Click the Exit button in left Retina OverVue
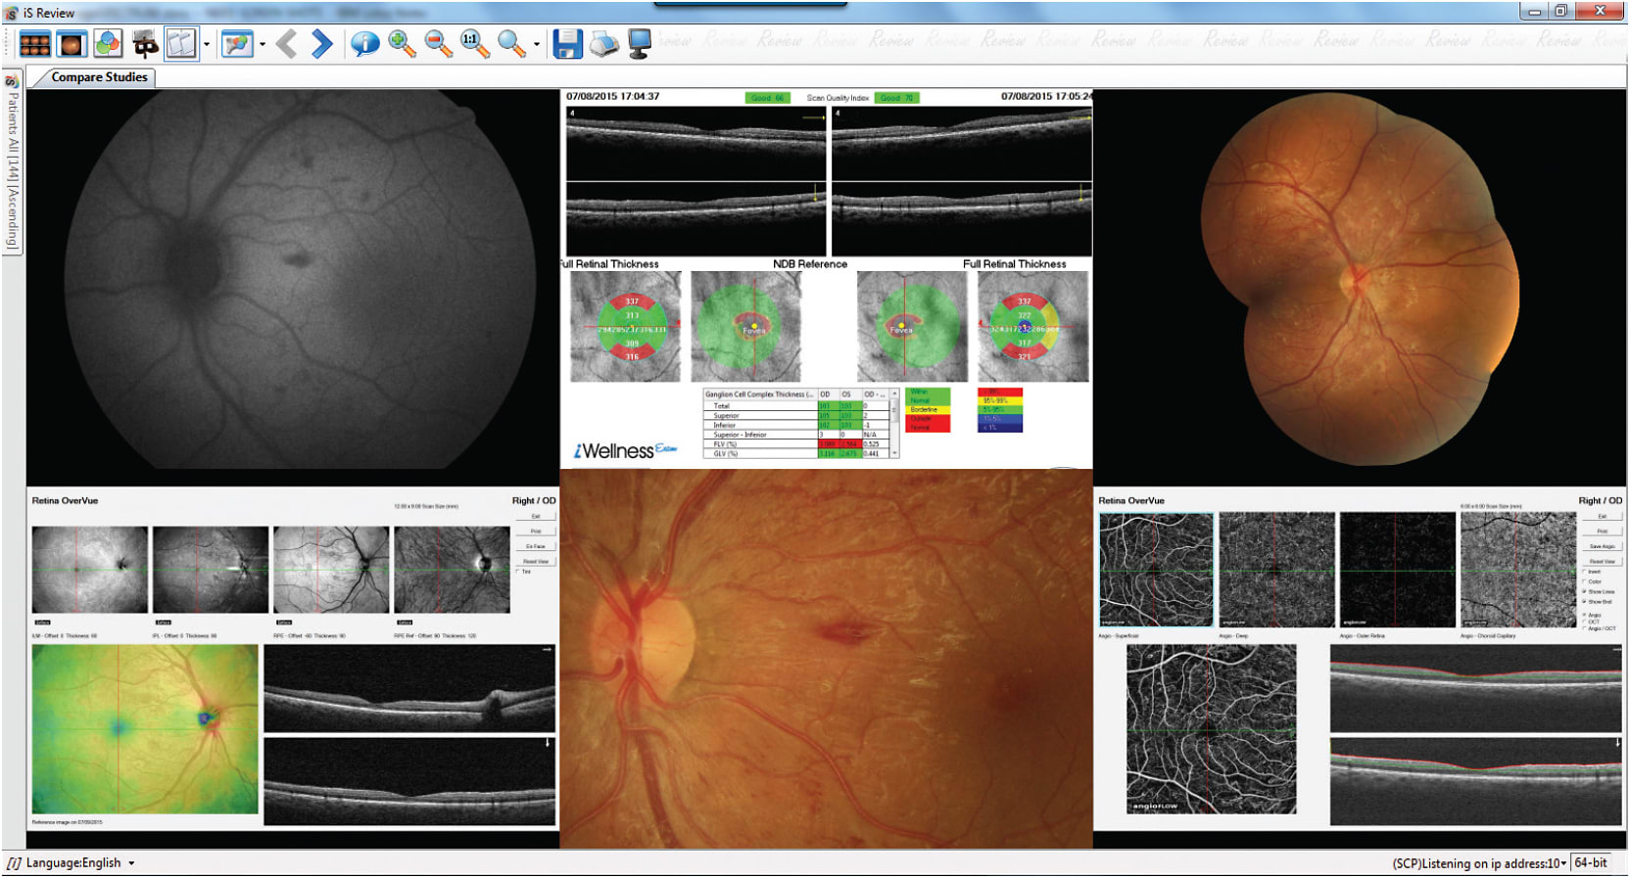 point(536,516)
